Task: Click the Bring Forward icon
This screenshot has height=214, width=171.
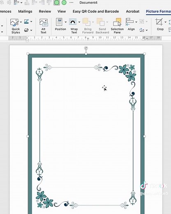Action: pyautogui.click(x=86, y=22)
